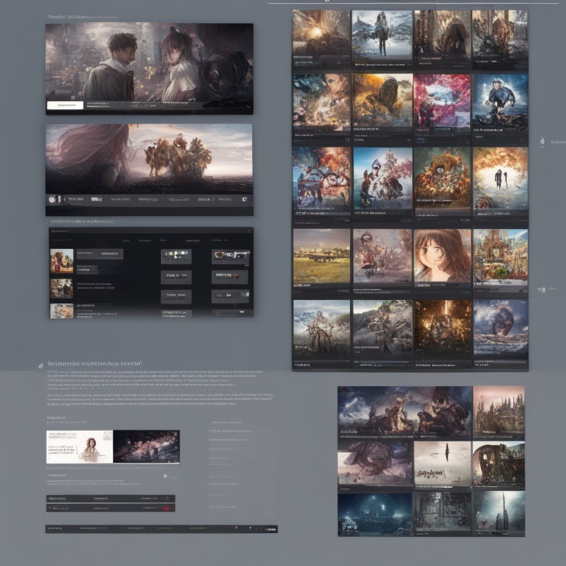Click the square icon ending the pink-hair image toolbar
Screen dimensions: 566x566
click(x=245, y=199)
